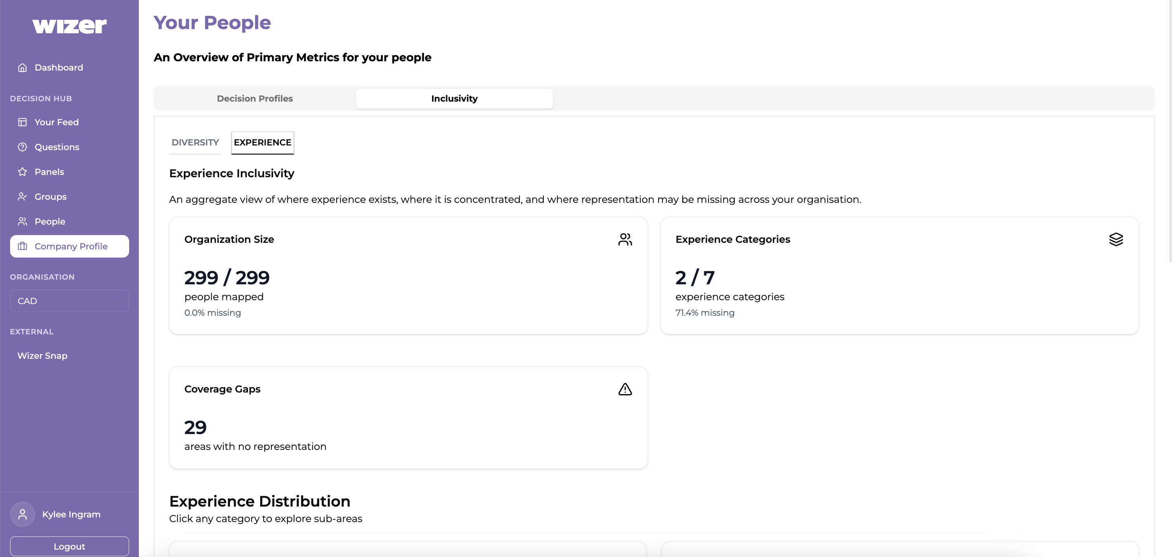
Task: Click the Company Profile briefcase icon
Action: [22, 246]
